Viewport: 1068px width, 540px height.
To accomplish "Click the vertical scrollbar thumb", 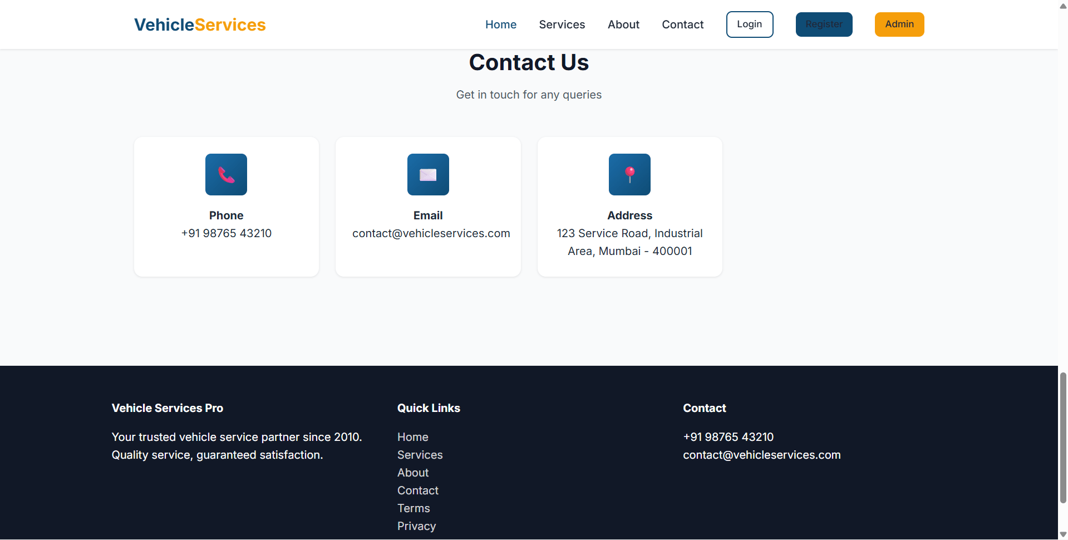I will pos(1063,438).
